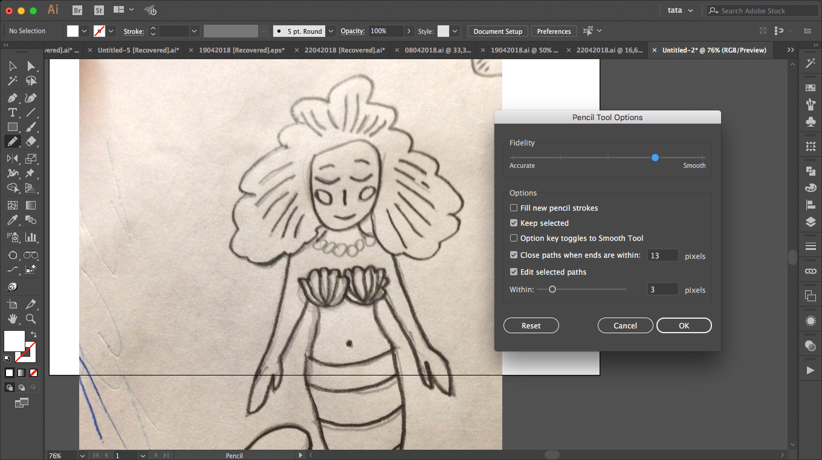Switch to 22042018 [Recovered].ai tab
Viewport: 822px width, 460px height.
[345, 50]
